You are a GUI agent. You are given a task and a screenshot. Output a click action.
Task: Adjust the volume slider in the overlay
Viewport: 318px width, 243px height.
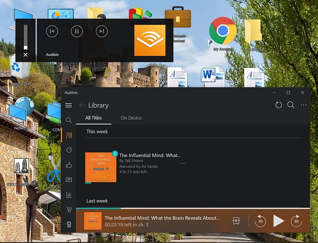pos(25,37)
